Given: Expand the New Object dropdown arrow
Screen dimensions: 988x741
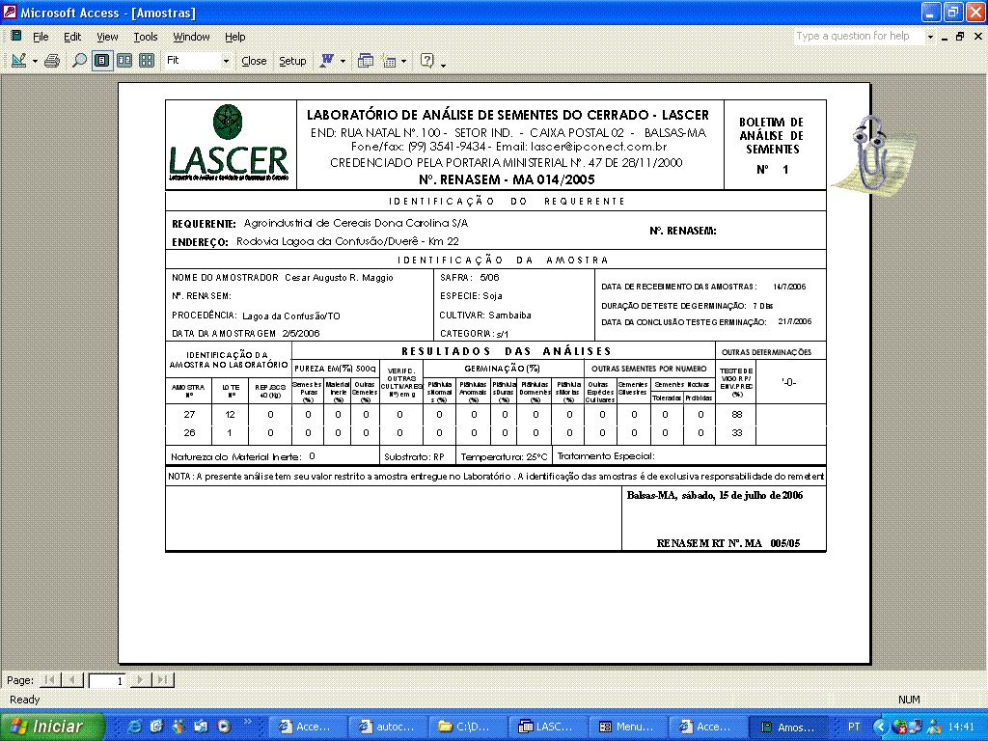Looking at the screenshot, I should 404,61.
